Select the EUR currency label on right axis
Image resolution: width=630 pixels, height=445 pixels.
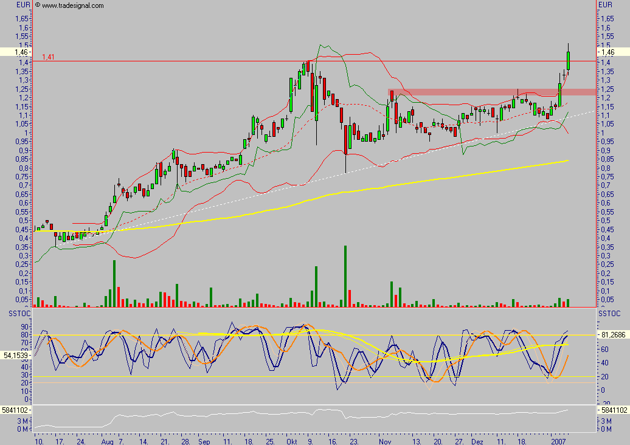[606, 5]
